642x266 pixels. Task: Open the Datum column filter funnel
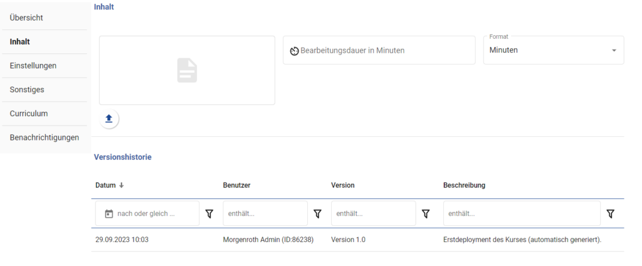[x=209, y=213]
